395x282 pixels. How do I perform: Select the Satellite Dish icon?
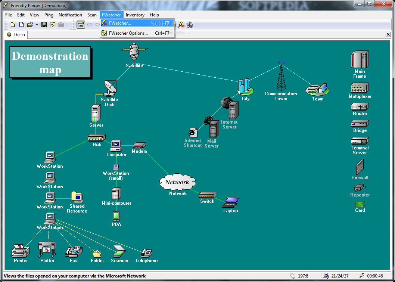[x=110, y=88]
